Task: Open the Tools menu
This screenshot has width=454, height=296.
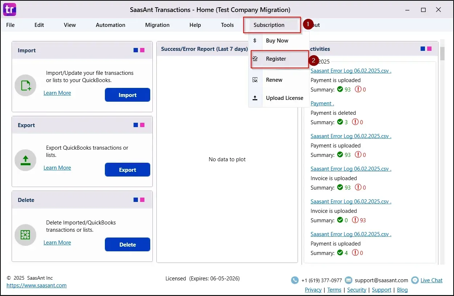Action: click(227, 25)
